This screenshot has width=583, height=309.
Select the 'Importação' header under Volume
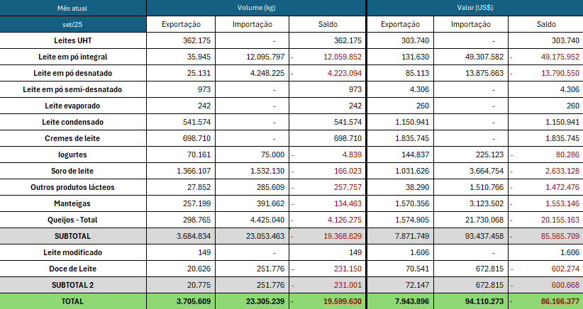click(252, 24)
